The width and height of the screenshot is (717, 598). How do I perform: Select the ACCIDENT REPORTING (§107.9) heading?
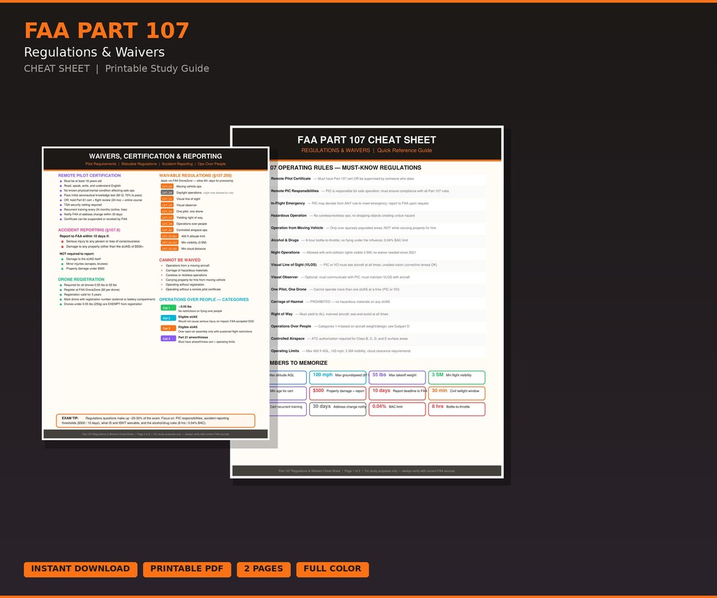pyautogui.click(x=89, y=230)
